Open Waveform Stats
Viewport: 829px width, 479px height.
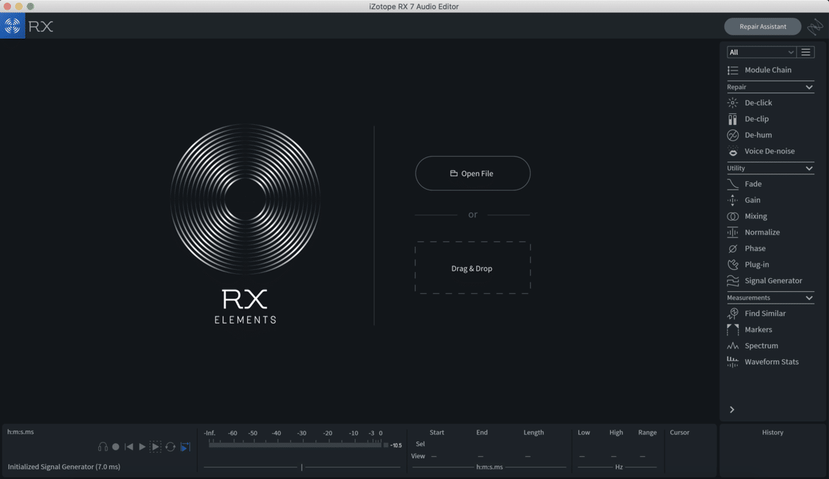tap(771, 362)
